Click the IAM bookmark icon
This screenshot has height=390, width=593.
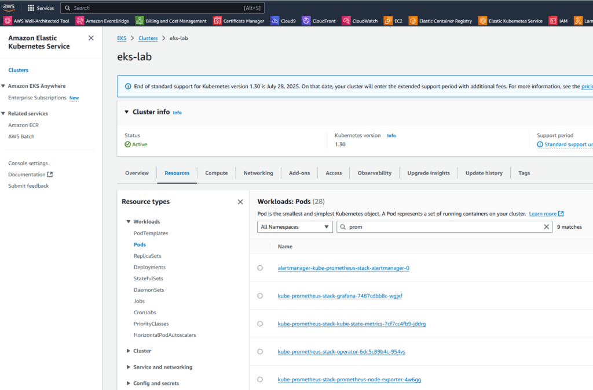[553, 21]
